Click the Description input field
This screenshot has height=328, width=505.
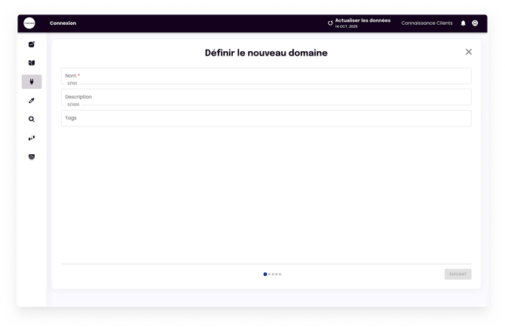pyautogui.click(x=266, y=97)
